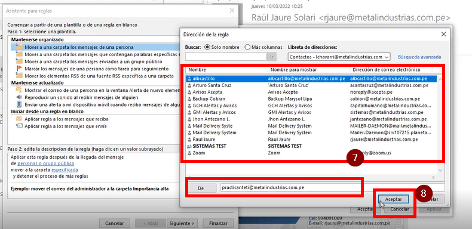Click speaker icon for 'Reproducir un sonido' template
472x229 pixels.
pos(19,97)
